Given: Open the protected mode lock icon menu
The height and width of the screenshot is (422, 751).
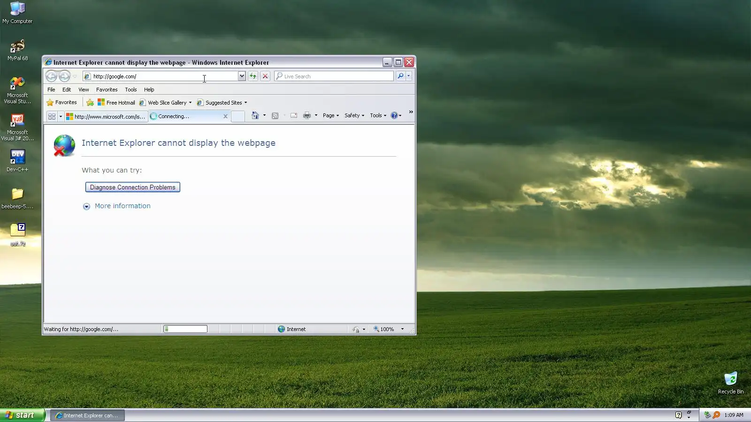Looking at the screenshot, I should 359,329.
